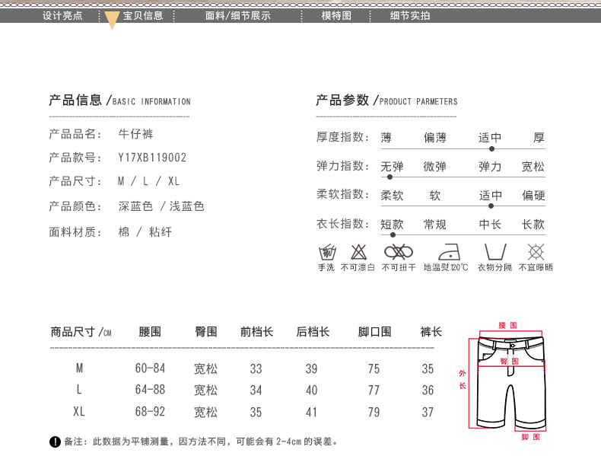The height and width of the screenshot is (456, 601).
Task: Click the 后档长 column header
Action: (x=313, y=332)
